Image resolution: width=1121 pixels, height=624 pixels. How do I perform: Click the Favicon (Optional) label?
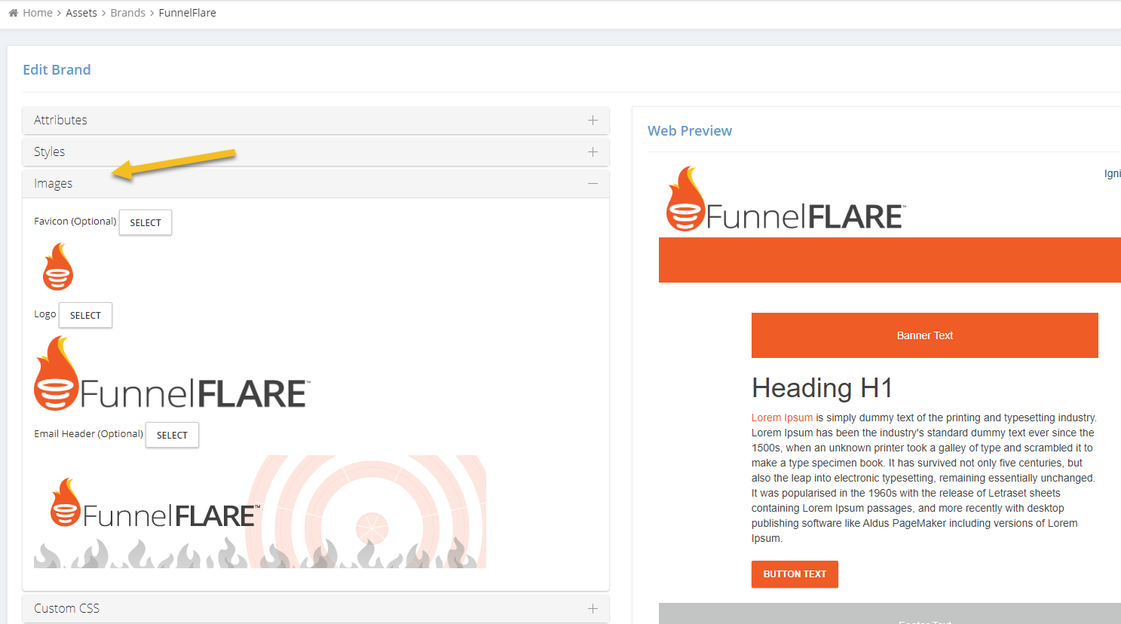[75, 222]
